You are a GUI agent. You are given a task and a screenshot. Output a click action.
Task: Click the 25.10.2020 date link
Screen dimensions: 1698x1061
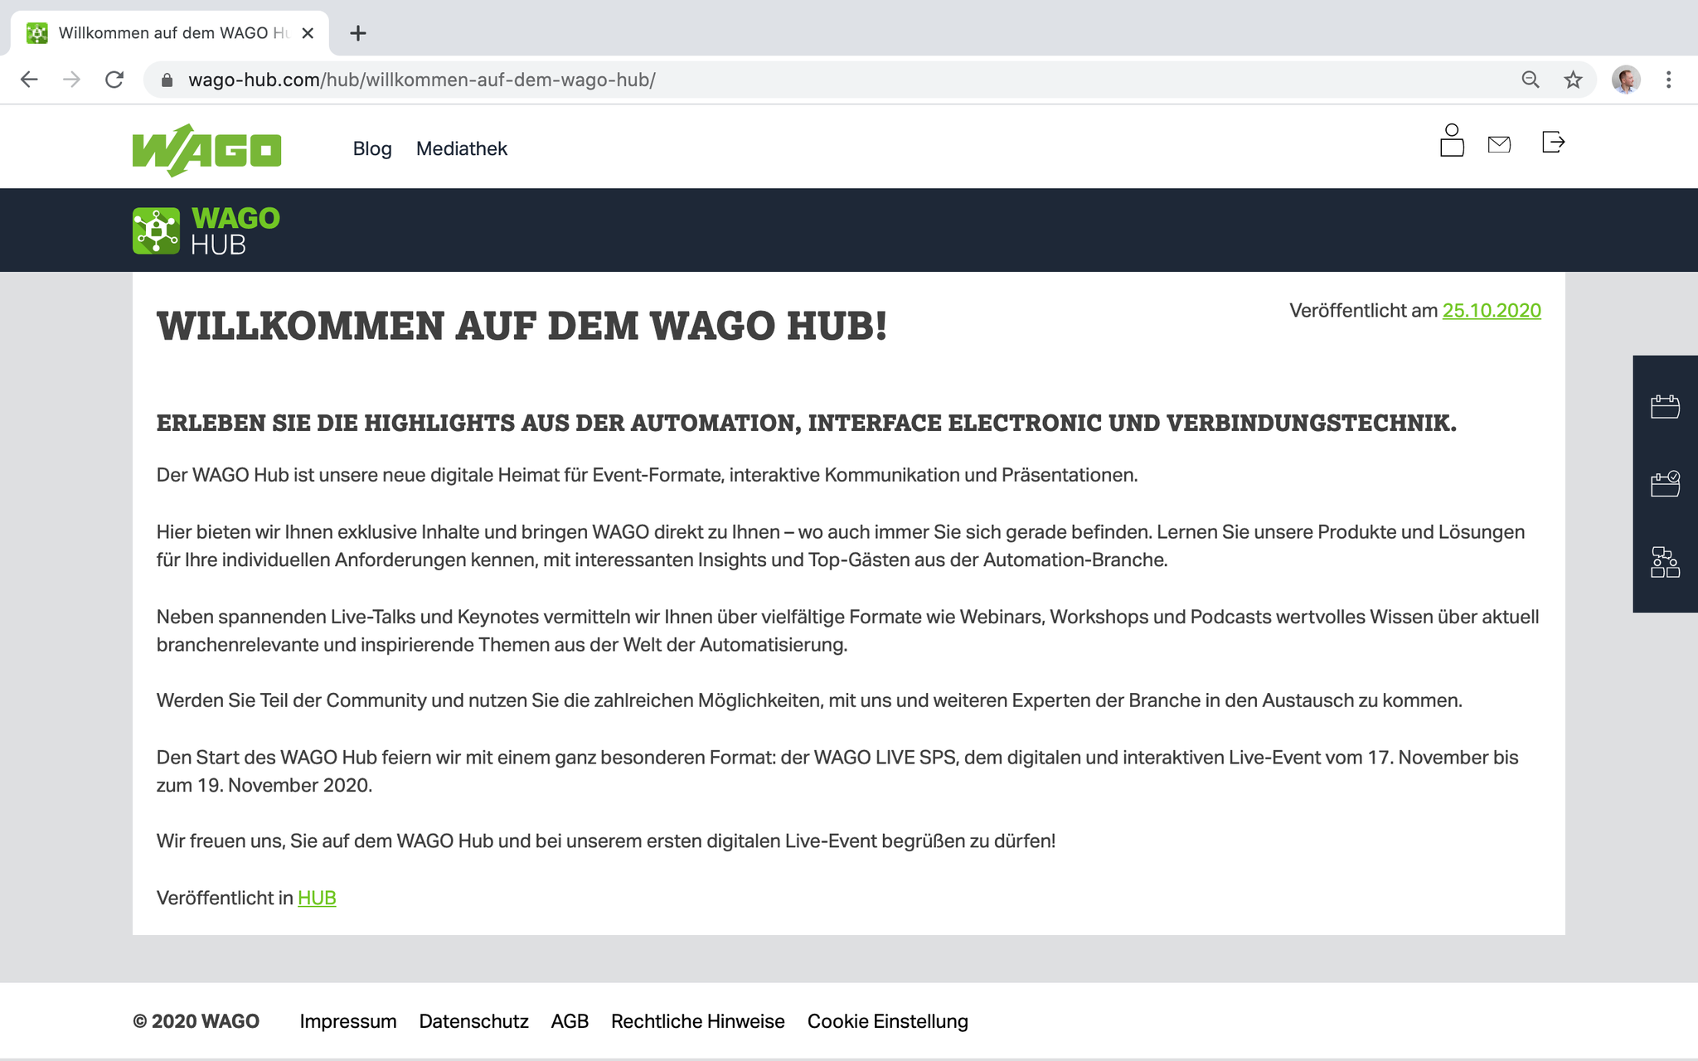click(1492, 311)
